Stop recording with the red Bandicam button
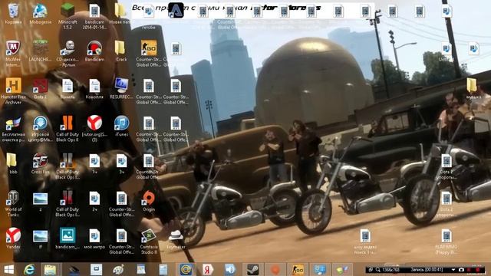Screen dimensions: 491x276 [478, 270]
